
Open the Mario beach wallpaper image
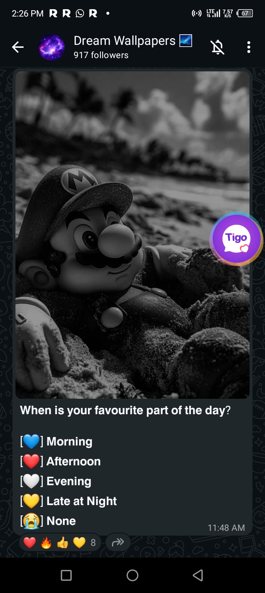pos(132,235)
